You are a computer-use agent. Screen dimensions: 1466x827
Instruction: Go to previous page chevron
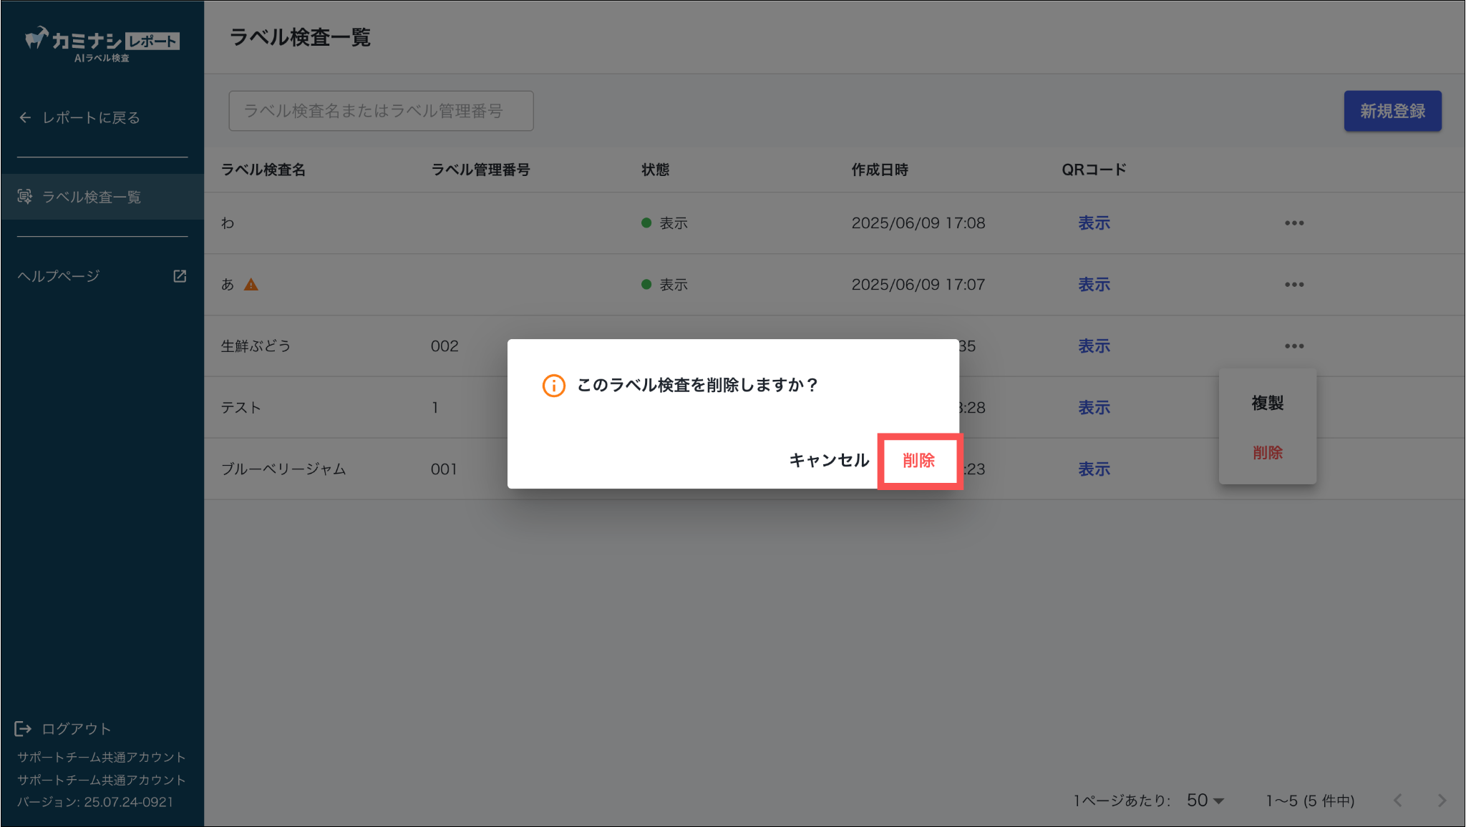[x=1398, y=801]
